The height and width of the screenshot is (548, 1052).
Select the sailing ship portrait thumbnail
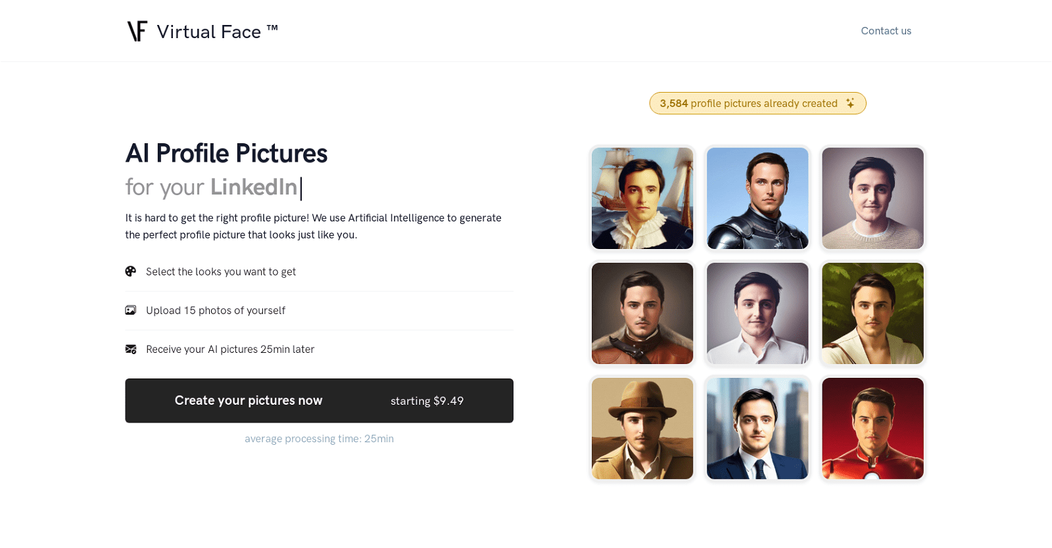click(642, 198)
